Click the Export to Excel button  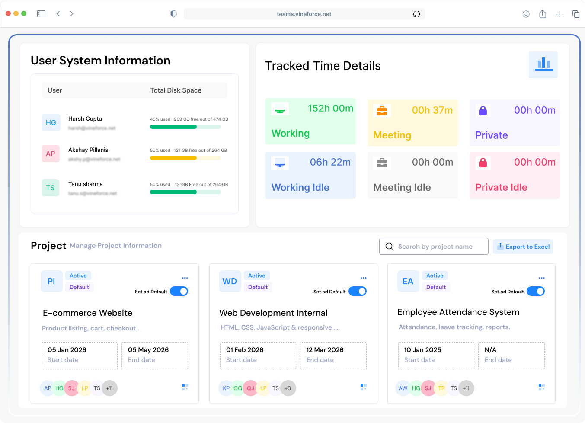click(x=523, y=246)
